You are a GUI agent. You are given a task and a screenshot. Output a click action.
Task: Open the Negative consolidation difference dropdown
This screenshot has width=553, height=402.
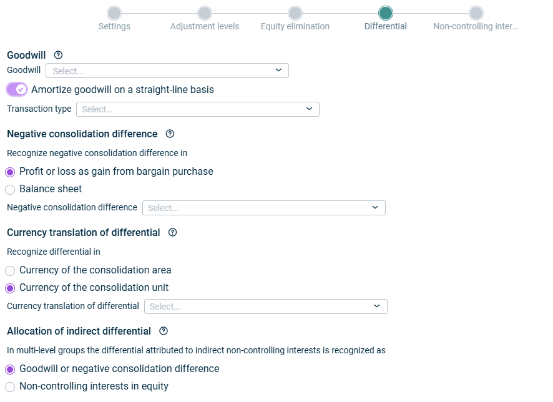tap(264, 208)
